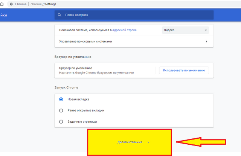The image size is (241, 156).
Task: Open the Яндекс search engine dropdown
Action: 185,30
